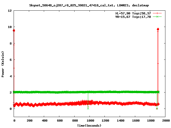This screenshot has height=128, width=171.
Task: Click the y-axis tick label 8
Action: pyautogui.click(x=11, y=43)
